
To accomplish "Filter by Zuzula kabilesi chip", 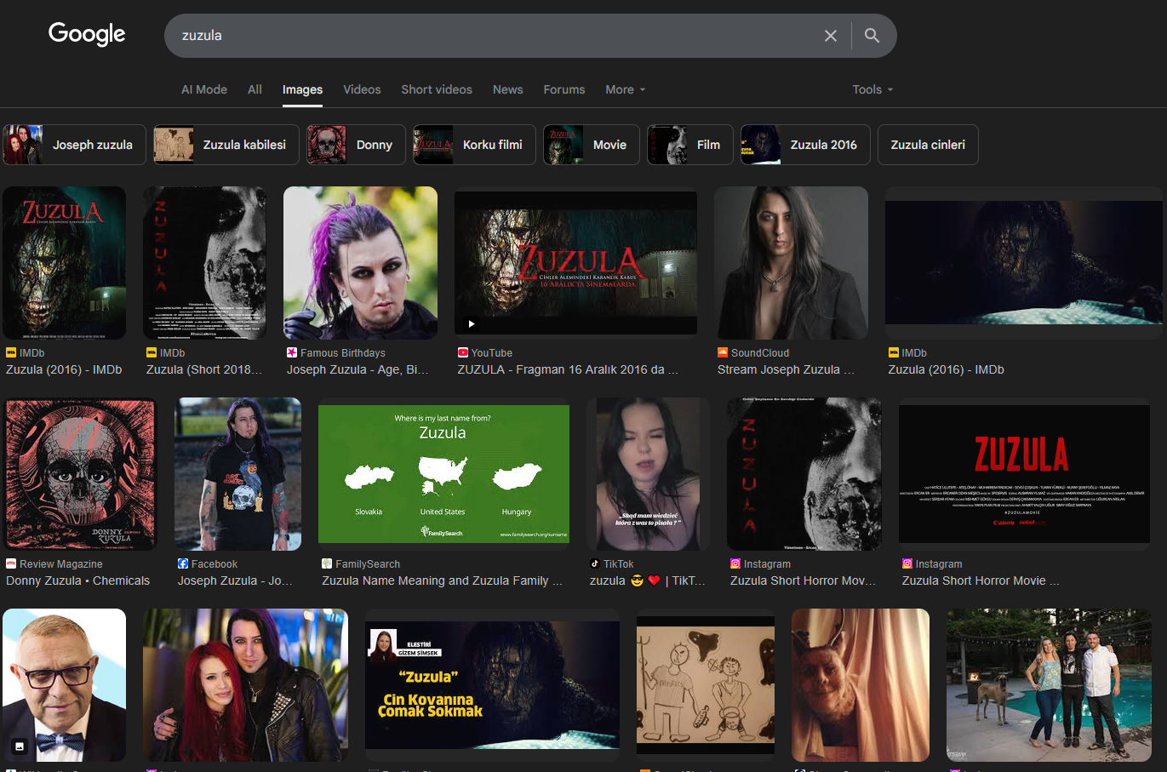I will (226, 145).
